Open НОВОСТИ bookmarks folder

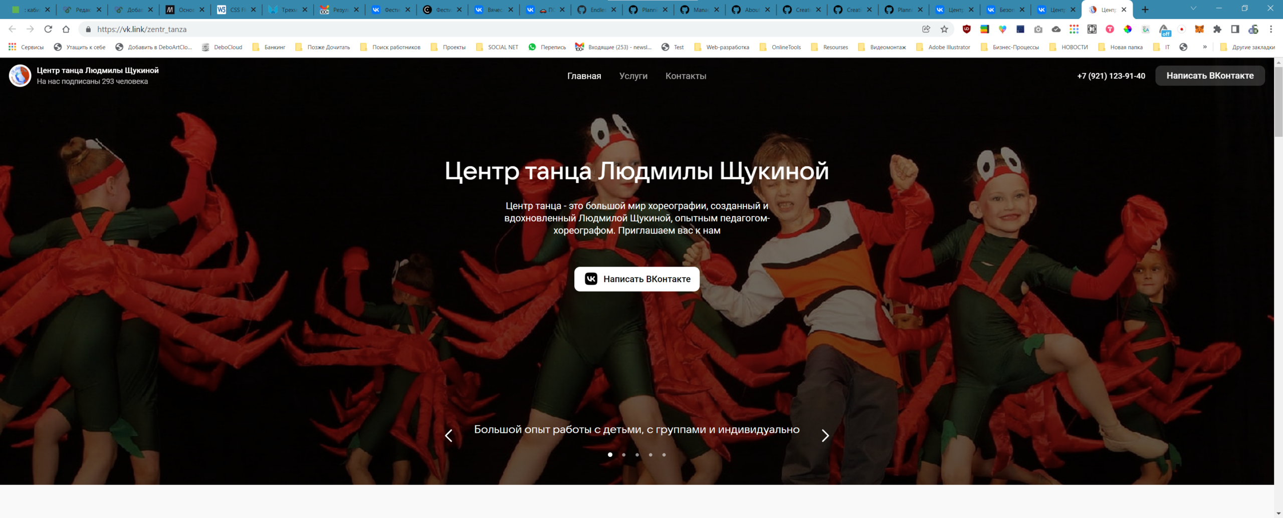[1068, 47]
